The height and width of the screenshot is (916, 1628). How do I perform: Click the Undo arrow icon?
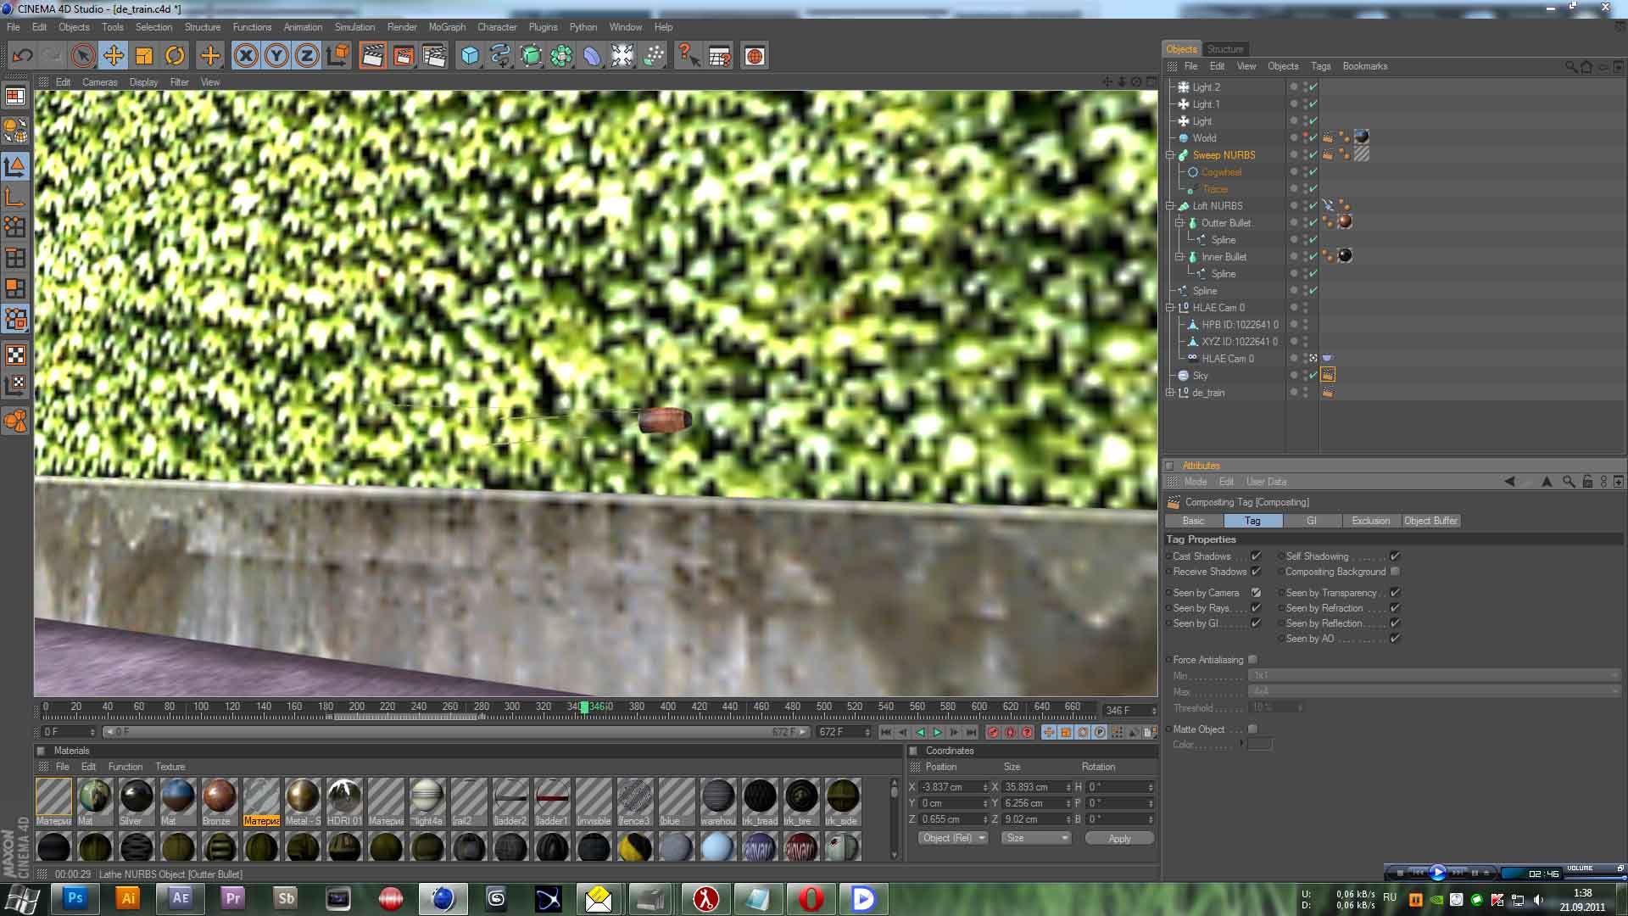23,56
